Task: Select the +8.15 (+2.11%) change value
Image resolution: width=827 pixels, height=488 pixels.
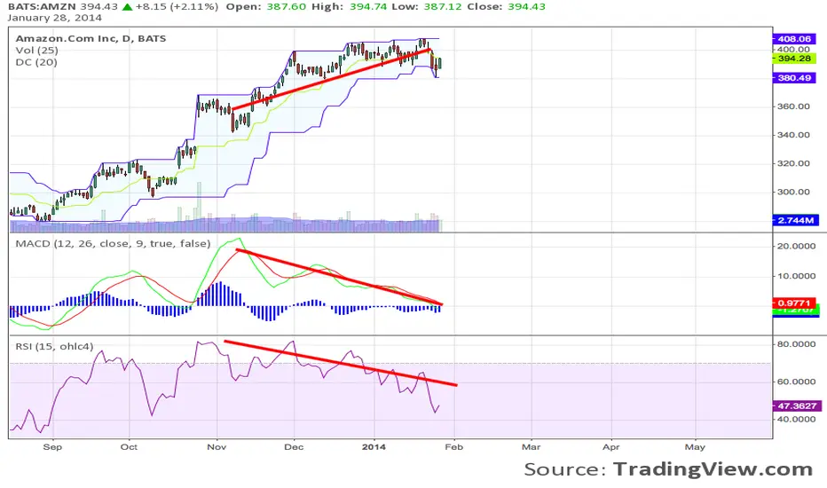Action: coord(177,7)
